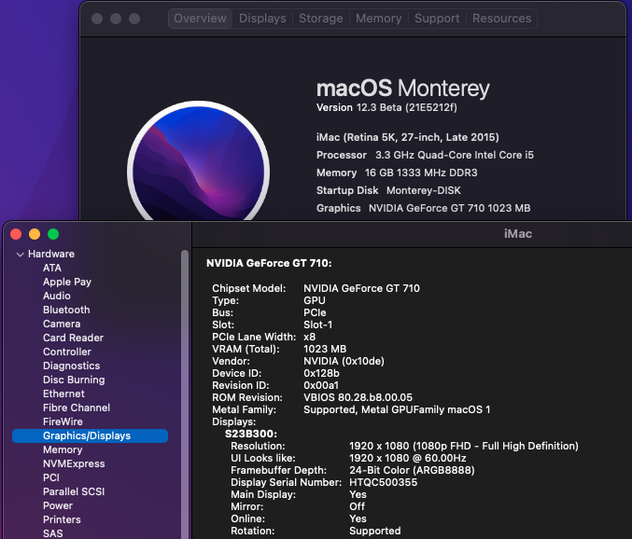
Task: Select Audio in the sidebar
Action: [56, 296]
